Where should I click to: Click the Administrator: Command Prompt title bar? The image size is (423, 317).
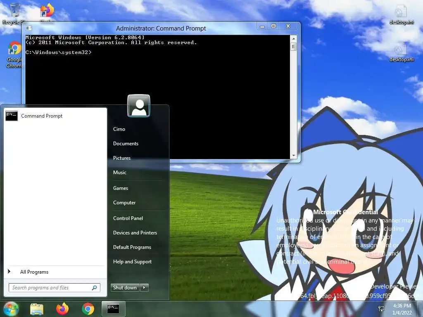coord(161,28)
